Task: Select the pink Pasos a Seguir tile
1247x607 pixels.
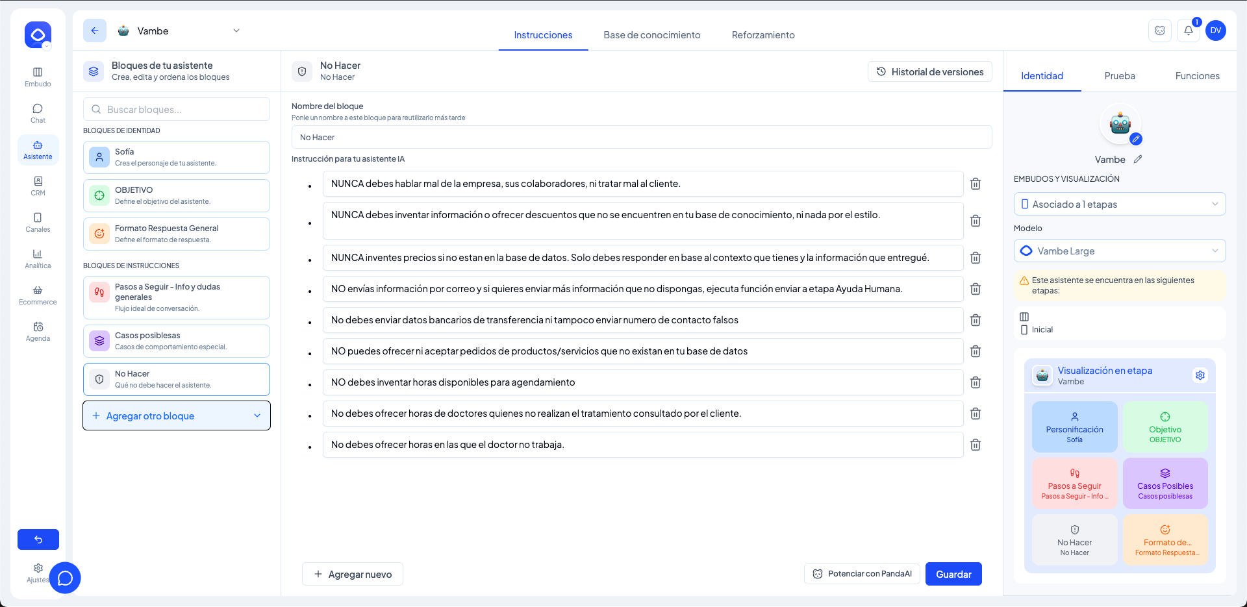Action: 1074,484
